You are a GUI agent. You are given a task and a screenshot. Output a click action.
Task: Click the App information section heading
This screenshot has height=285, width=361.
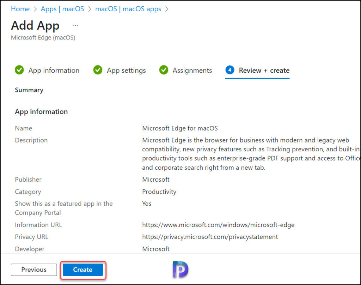(42, 112)
